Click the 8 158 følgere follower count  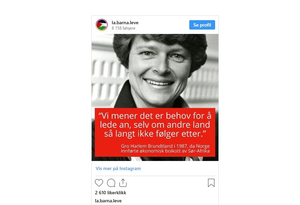(123, 28)
